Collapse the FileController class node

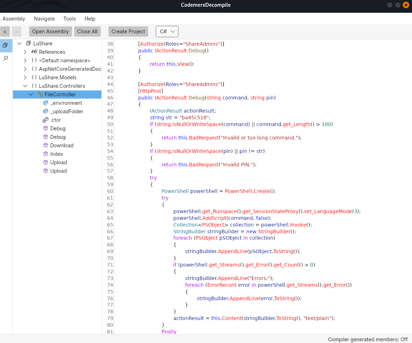31,95
